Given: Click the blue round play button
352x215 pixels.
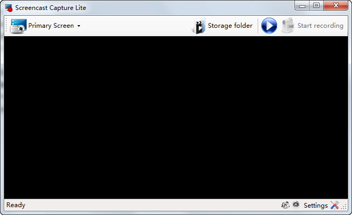Looking at the screenshot, I should pyautogui.click(x=269, y=26).
